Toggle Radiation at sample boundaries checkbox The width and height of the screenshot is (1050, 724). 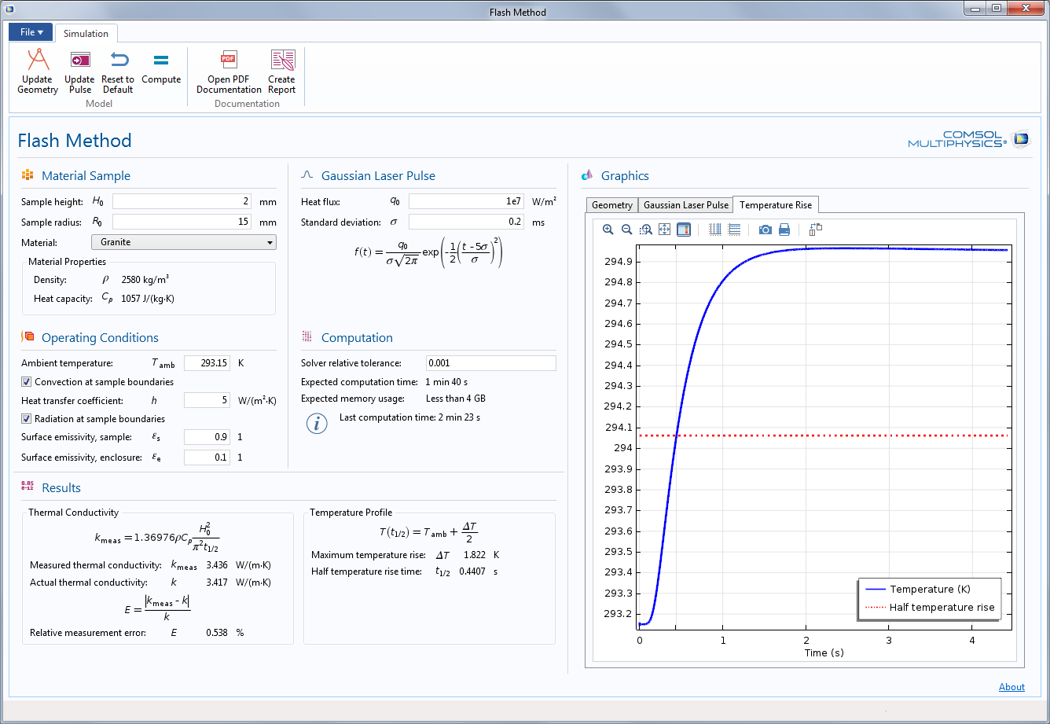pos(27,419)
